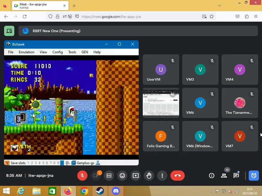Select the VM6 avatar tile
Viewport: 262px width, 196px height.
pos(200,103)
